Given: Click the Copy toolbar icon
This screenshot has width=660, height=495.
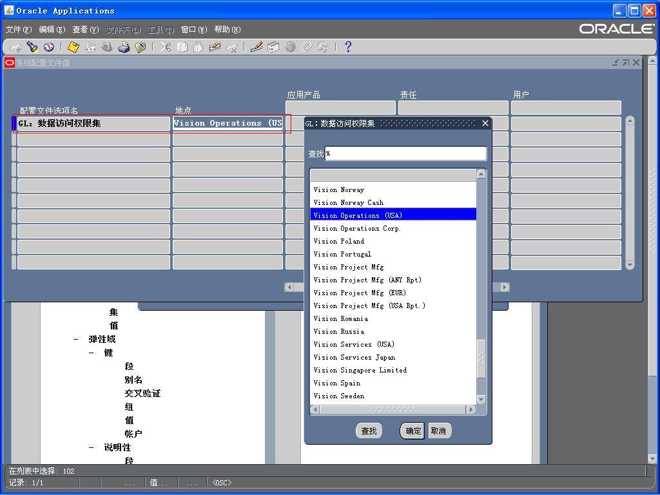Looking at the screenshot, I should pos(182,47).
